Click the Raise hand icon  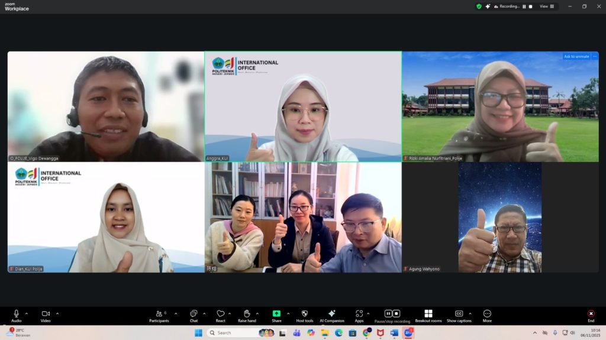247,313
